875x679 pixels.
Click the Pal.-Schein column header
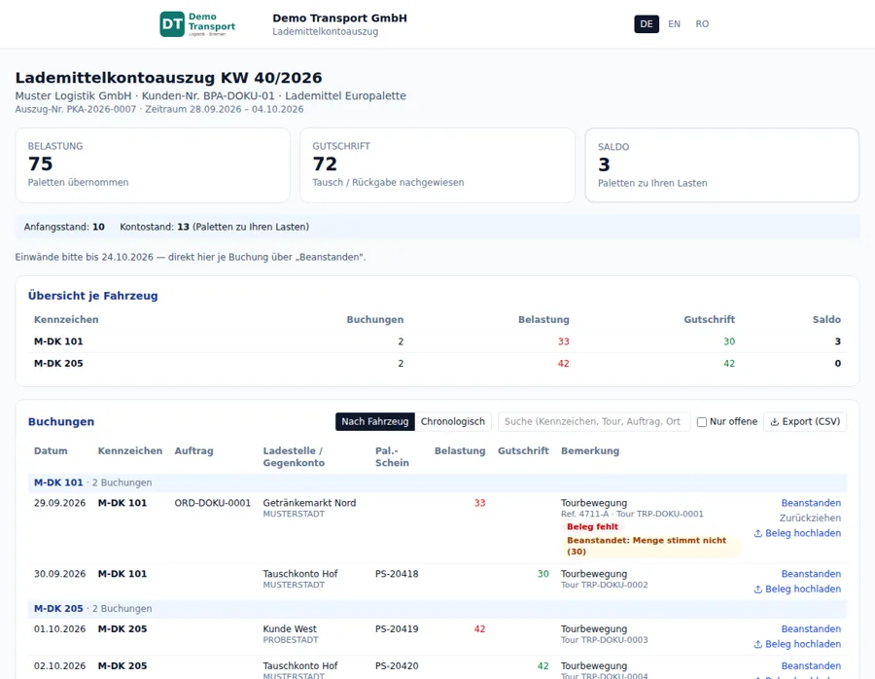[393, 457]
